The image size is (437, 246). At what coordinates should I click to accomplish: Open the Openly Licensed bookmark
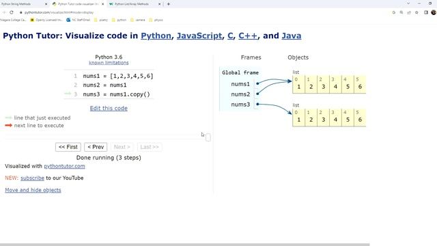(x=46, y=20)
